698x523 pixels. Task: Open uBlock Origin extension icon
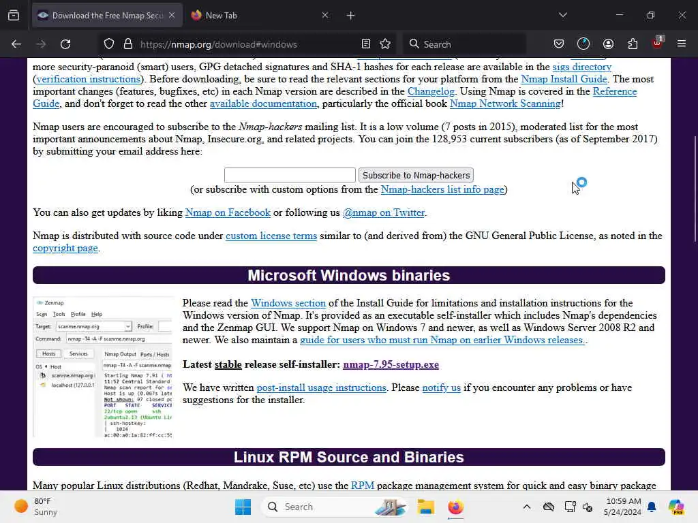tap(658, 43)
